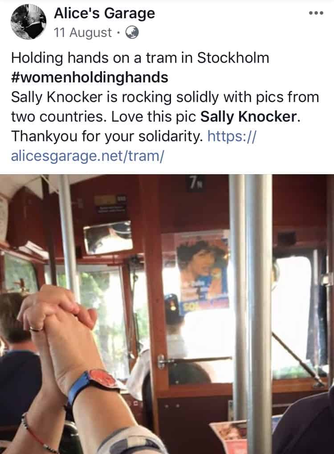Open the alicesgarage.net/tram/ link

coord(87,156)
